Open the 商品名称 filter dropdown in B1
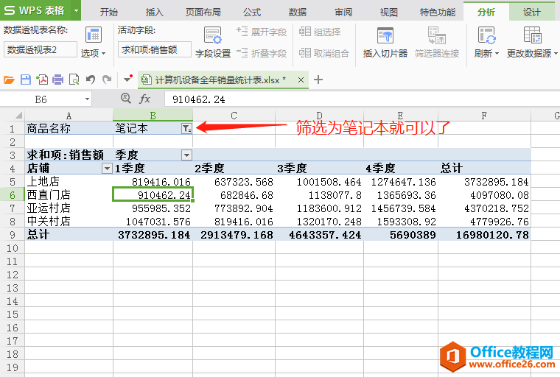 point(186,129)
